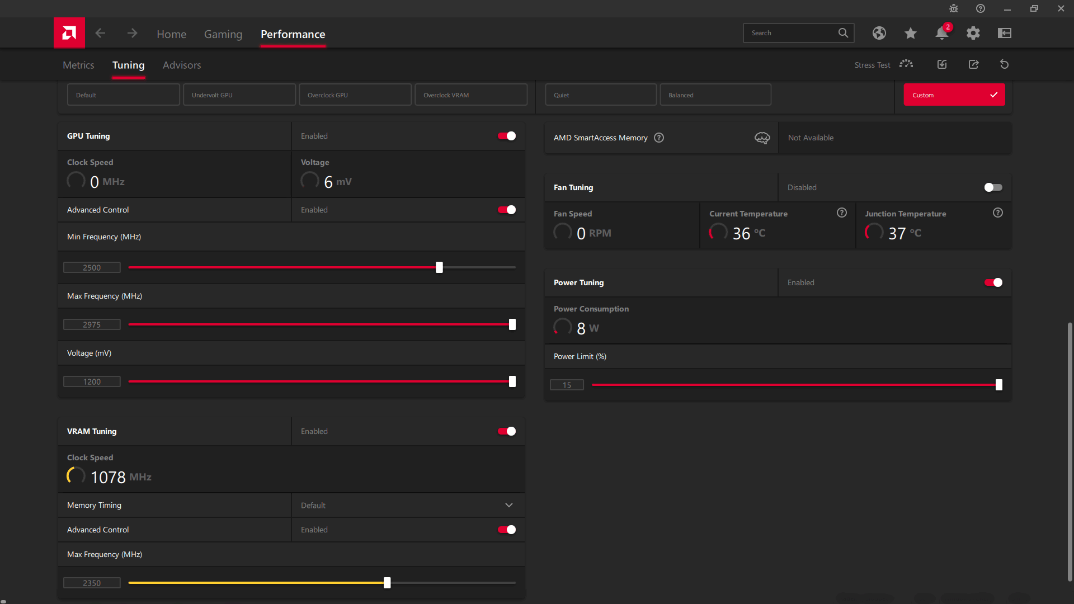Click the search magnifier icon

[x=843, y=33]
